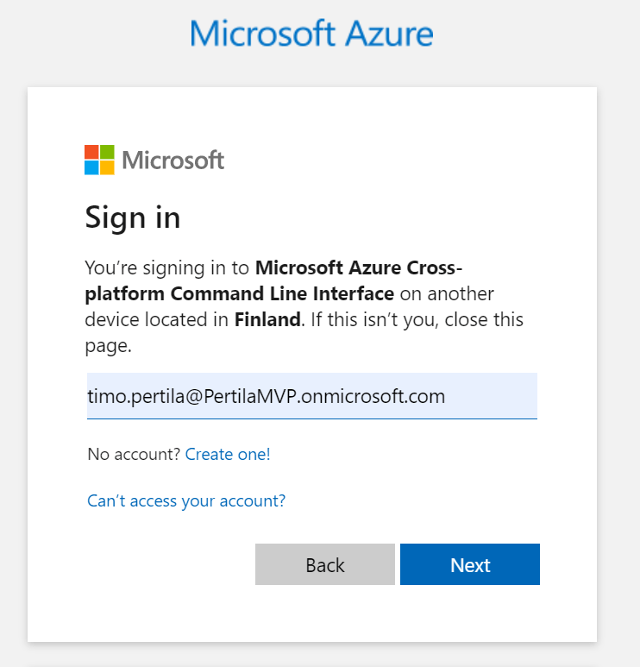
Task: Click the red square in Microsoft logo
Action: [x=91, y=152]
